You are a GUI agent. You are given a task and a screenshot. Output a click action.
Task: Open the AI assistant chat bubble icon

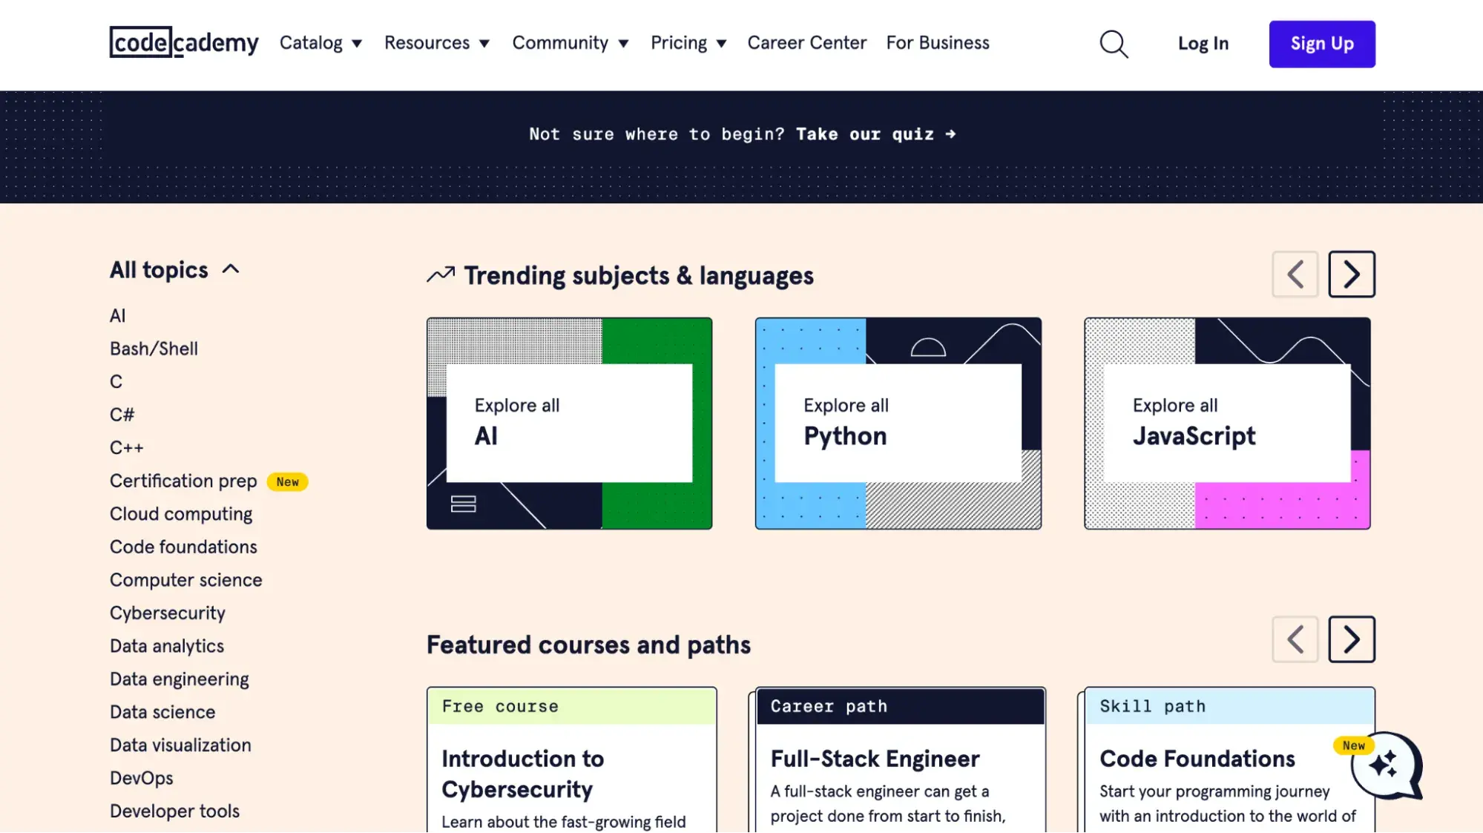click(x=1386, y=766)
